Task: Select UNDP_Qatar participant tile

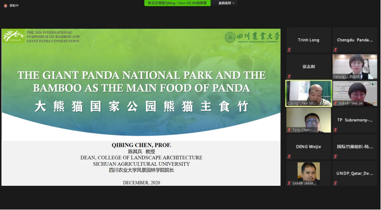Action: coord(355,173)
